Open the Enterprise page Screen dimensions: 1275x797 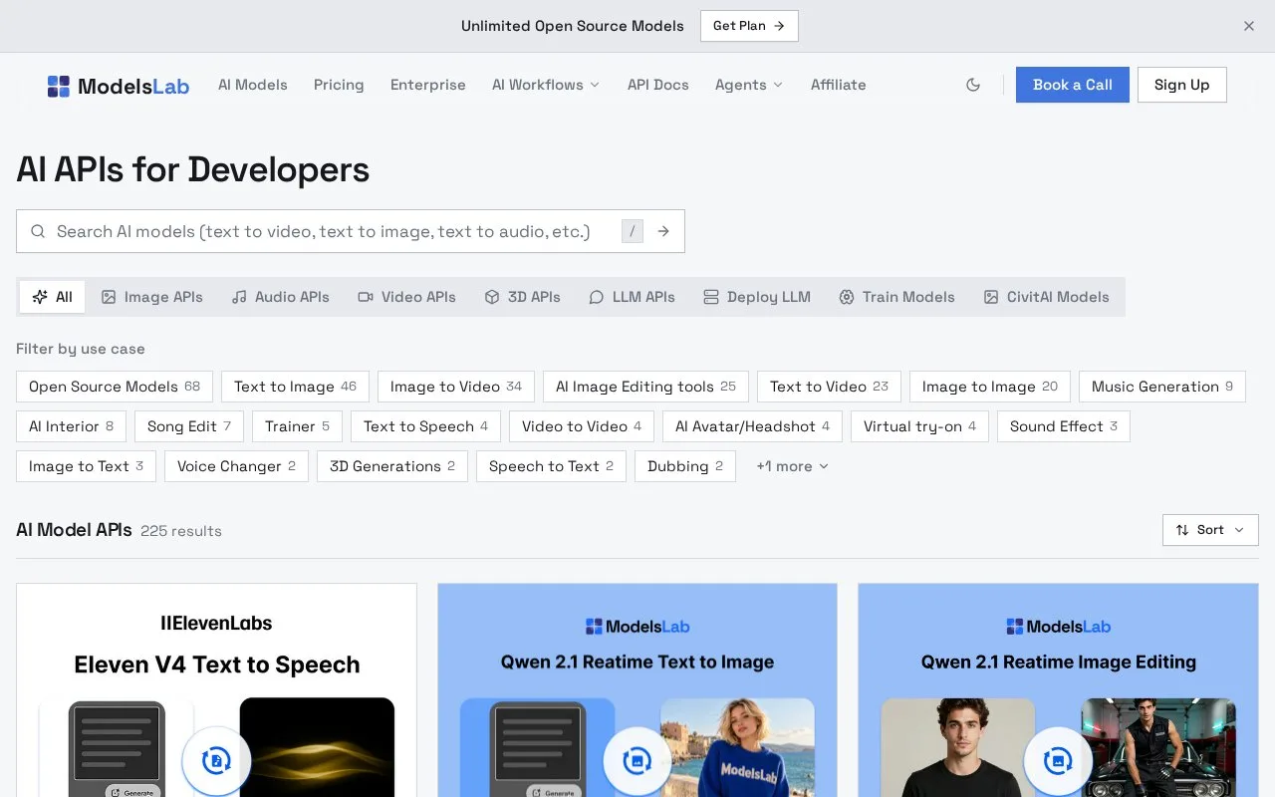(428, 85)
